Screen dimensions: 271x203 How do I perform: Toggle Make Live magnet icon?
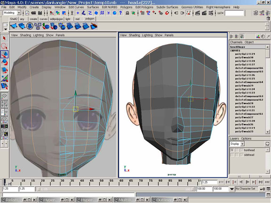click(x=167, y=13)
